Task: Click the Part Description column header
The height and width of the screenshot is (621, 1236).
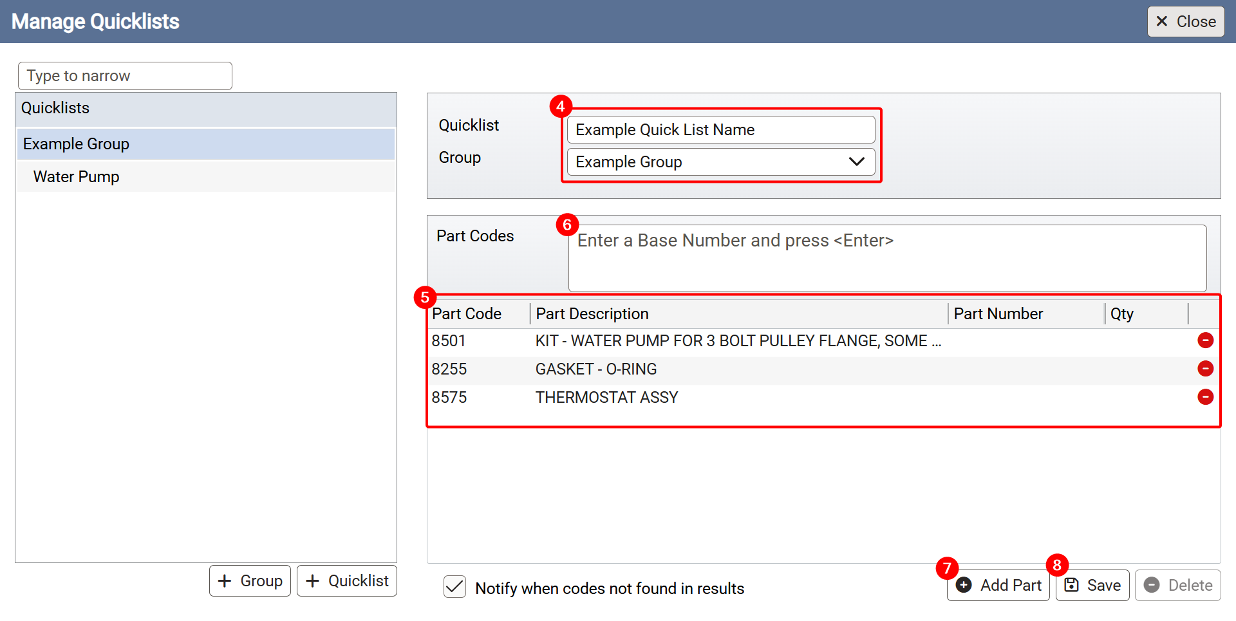Action: (592, 314)
